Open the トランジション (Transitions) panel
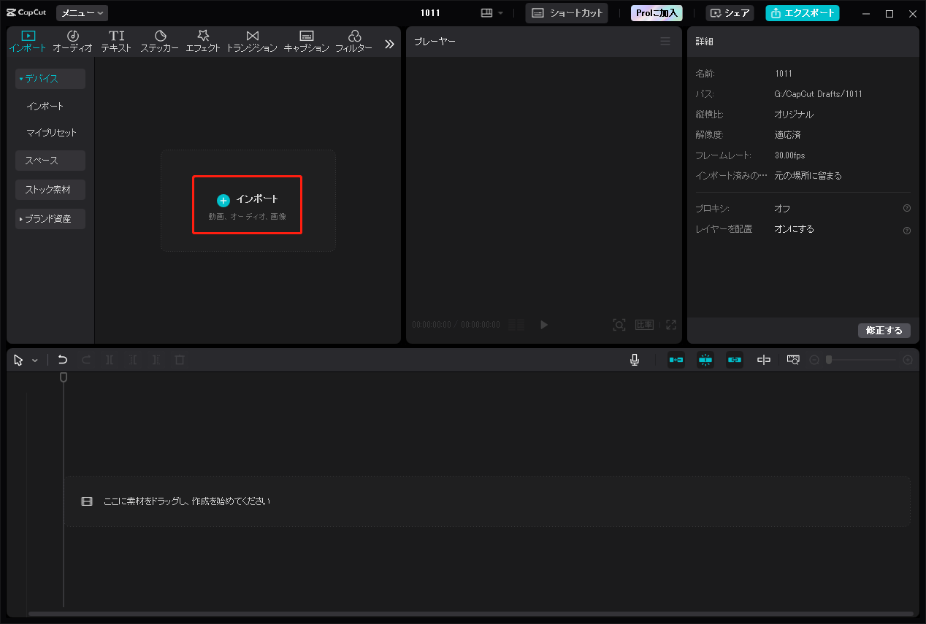 click(x=252, y=41)
